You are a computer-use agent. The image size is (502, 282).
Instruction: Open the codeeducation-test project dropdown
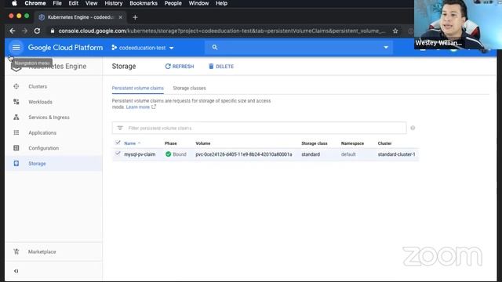[143, 48]
